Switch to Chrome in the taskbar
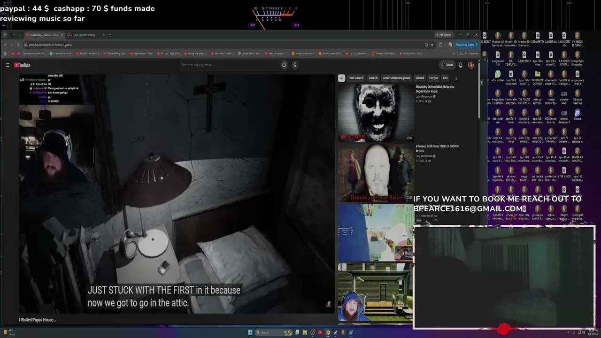The height and width of the screenshot is (338, 601). point(328,332)
